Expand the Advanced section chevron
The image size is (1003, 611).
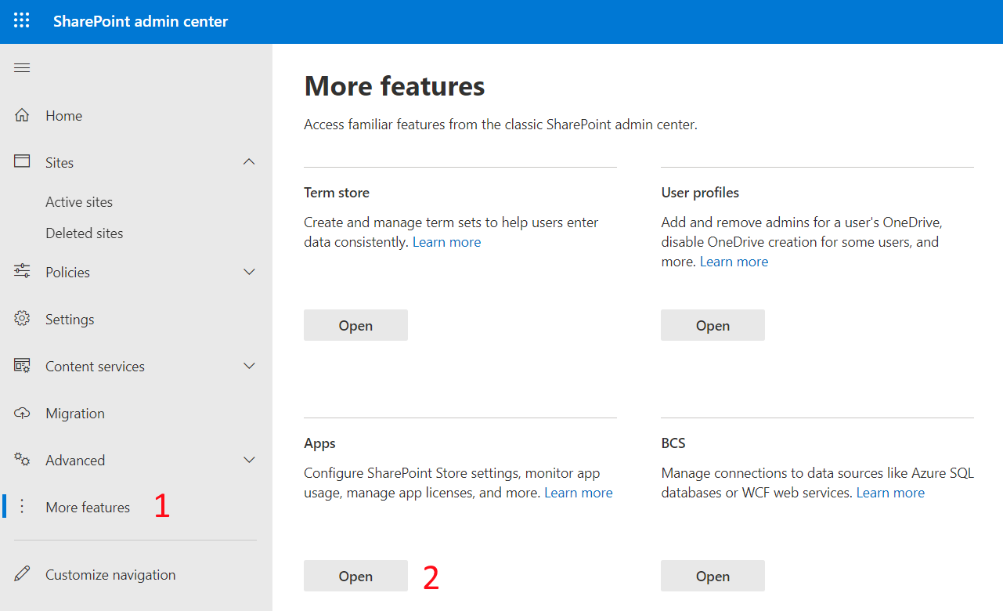(249, 460)
